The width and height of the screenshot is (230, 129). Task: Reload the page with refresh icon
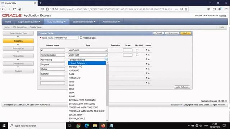14,9
